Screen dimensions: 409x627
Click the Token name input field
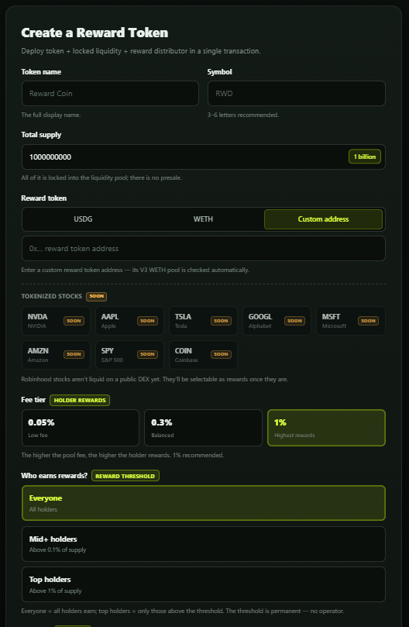pyautogui.click(x=110, y=94)
